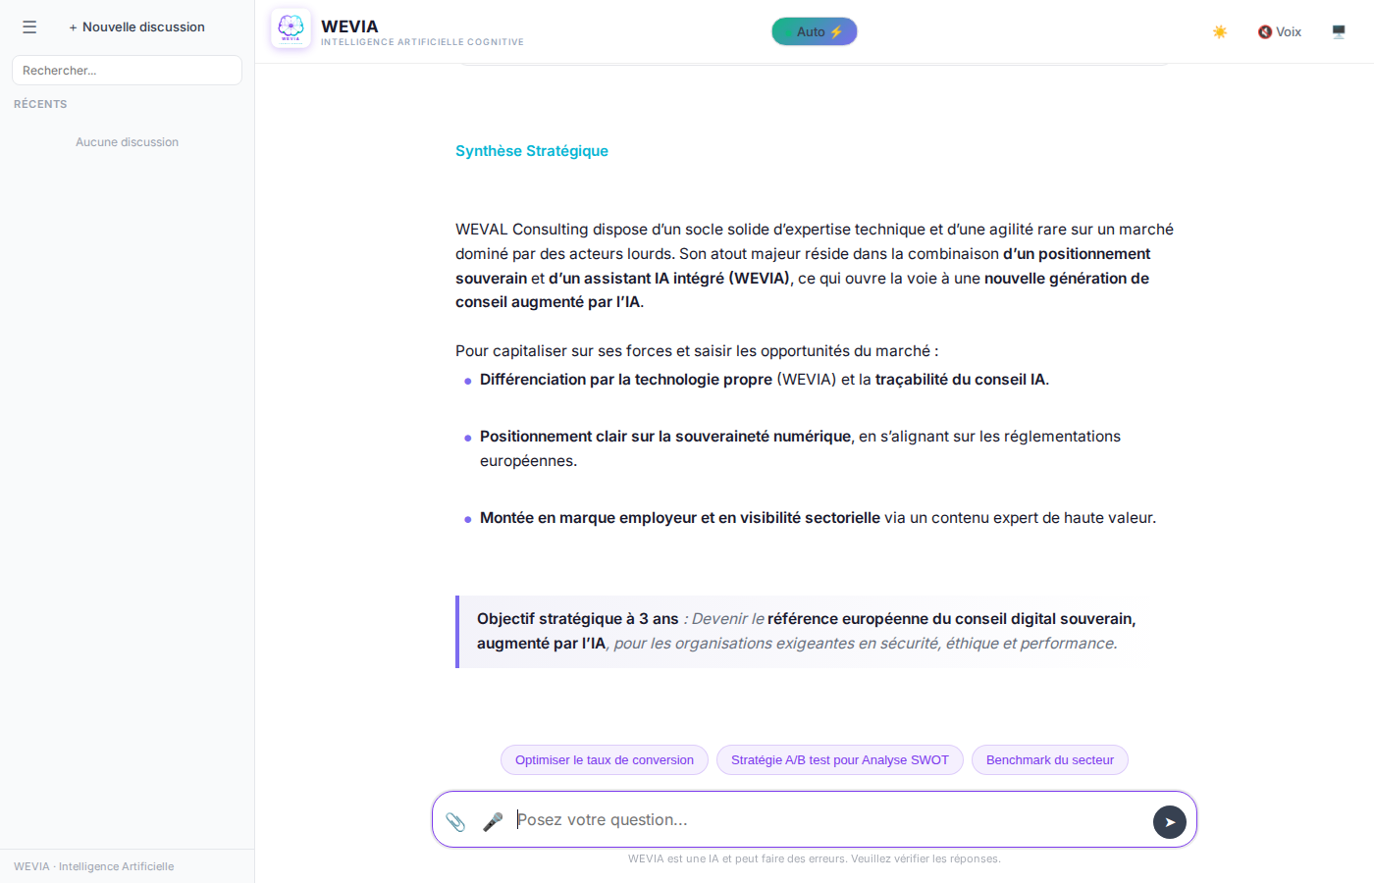The image size is (1374, 883).
Task: Open the Auto mode selector
Action: tap(814, 31)
